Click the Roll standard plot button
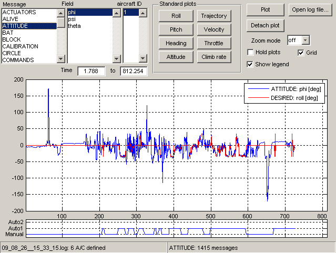336x253 pixels. pos(176,16)
